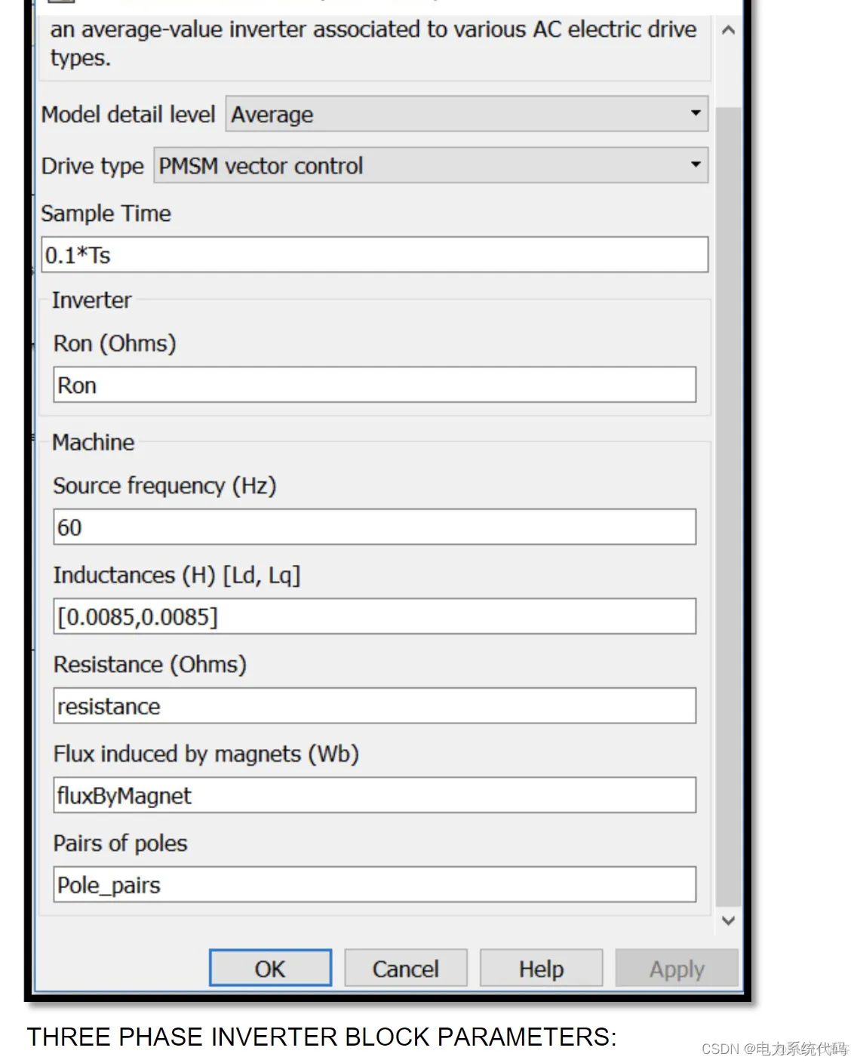Viewport: 857px width, 1063px height.
Task: Click the Pairs of poles input field
Action: (375, 884)
